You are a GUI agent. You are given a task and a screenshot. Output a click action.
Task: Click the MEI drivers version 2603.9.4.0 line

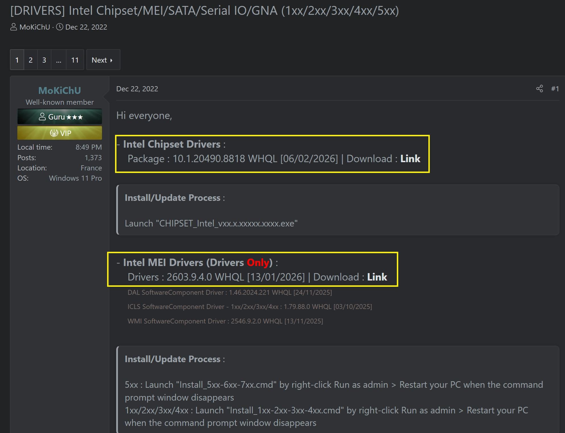(257, 277)
